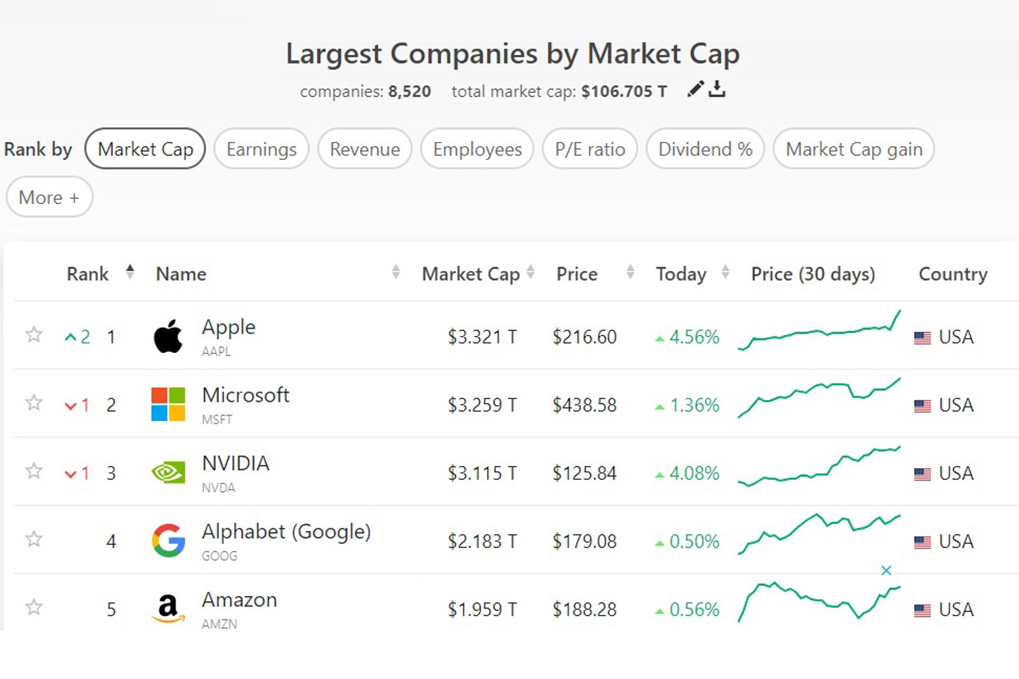This screenshot has width=1019, height=679.
Task: Select the Revenue ranking tab
Action: 365,149
